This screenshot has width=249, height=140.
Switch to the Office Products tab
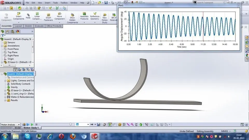(x=54, y=26)
